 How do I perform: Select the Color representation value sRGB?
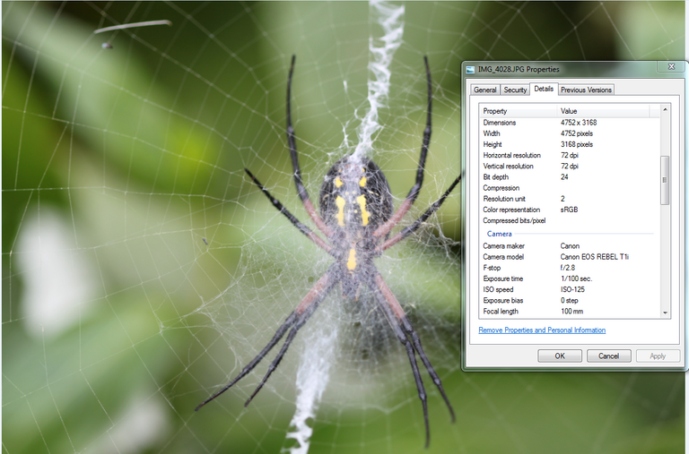coord(569,210)
